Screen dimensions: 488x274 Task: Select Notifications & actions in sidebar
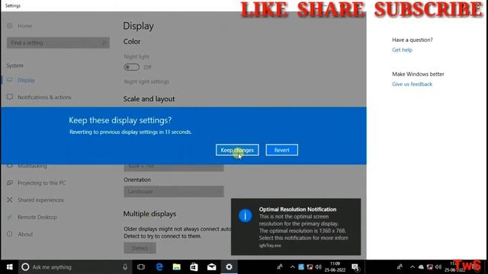coord(44,97)
